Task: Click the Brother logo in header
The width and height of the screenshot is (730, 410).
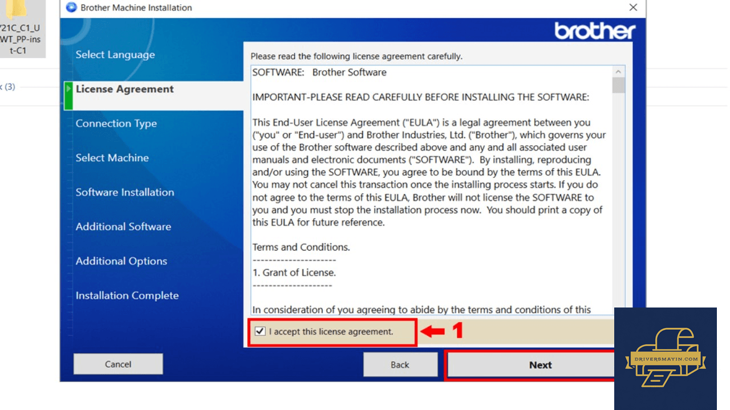Action: tap(595, 31)
